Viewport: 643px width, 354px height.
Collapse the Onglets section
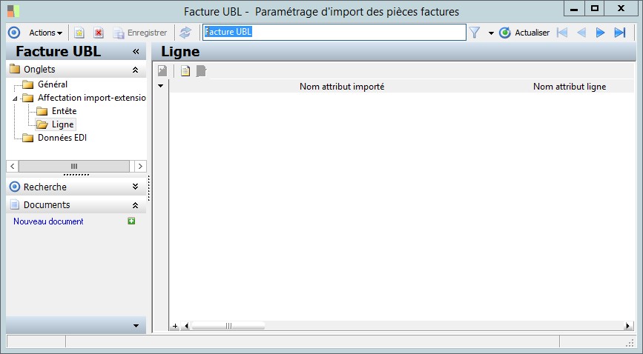(x=135, y=70)
